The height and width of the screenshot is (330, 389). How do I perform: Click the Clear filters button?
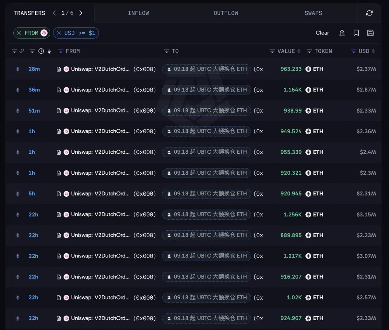pos(322,33)
